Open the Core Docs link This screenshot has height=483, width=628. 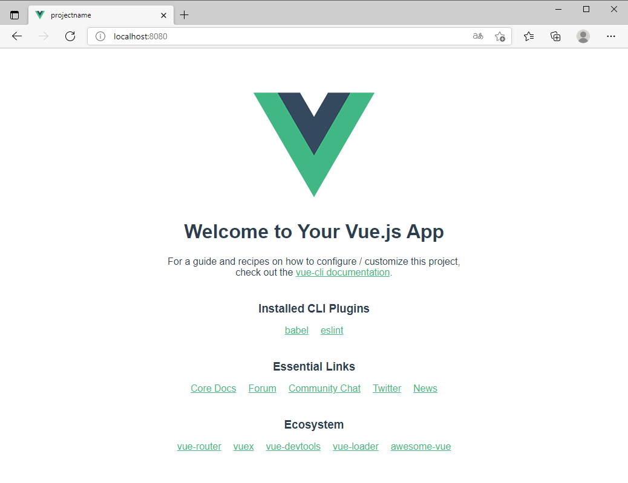(x=214, y=389)
